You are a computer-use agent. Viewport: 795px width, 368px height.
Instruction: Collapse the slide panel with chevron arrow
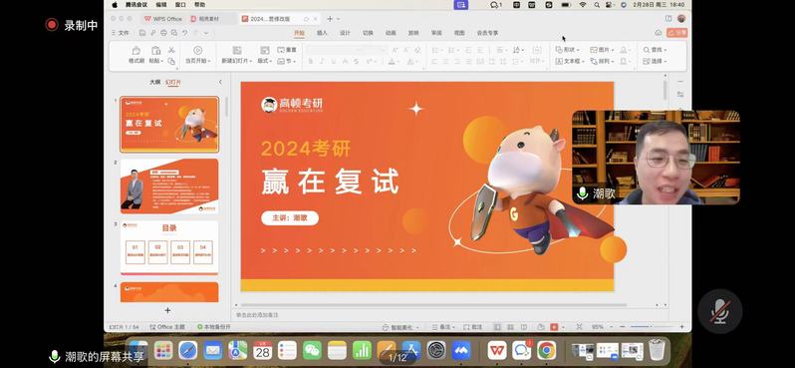click(x=220, y=82)
